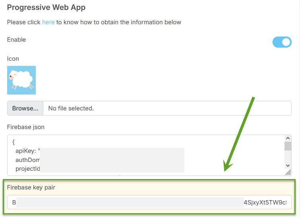Click the Firebase json scrollbar up arrow
The width and height of the screenshot is (300, 218).
point(288,138)
